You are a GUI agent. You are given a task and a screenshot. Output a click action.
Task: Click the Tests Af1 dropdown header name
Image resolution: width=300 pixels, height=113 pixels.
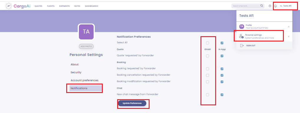pyautogui.click(x=246, y=16)
